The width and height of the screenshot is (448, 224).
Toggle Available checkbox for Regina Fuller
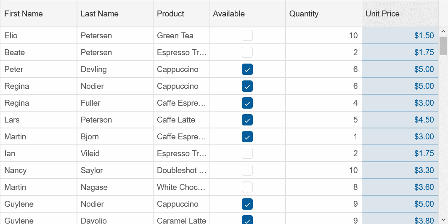(247, 103)
